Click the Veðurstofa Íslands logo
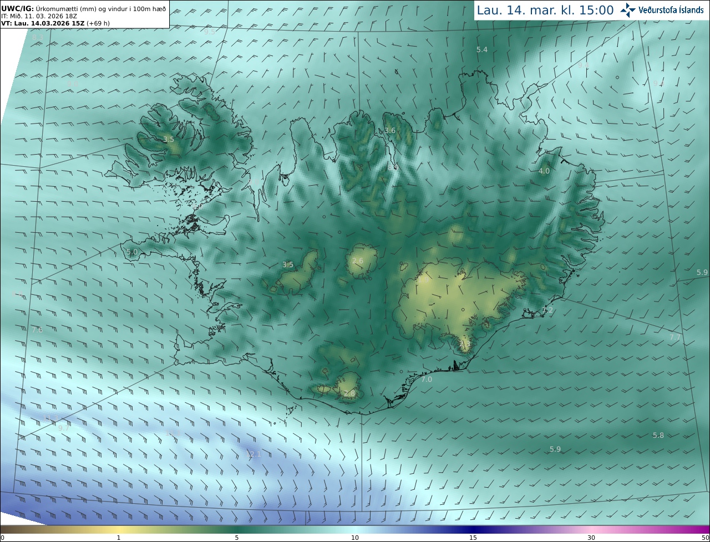Viewport: 710px width, 542px height. point(662,10)
